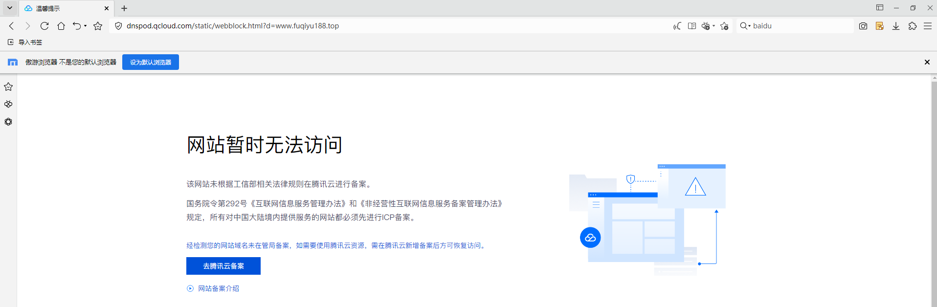Restore down the browser window
Viewport: 937px width, 307px height.
pyautogui.click(x=913, y=8)
